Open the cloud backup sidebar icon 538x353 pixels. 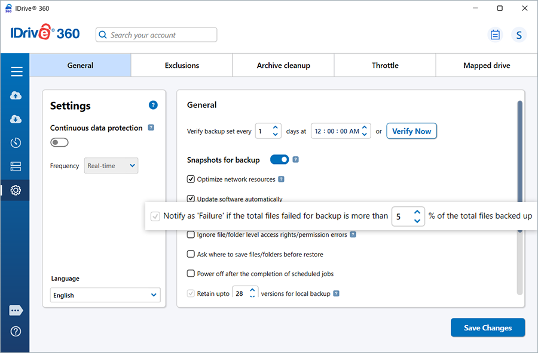click(x=16, y=95)
